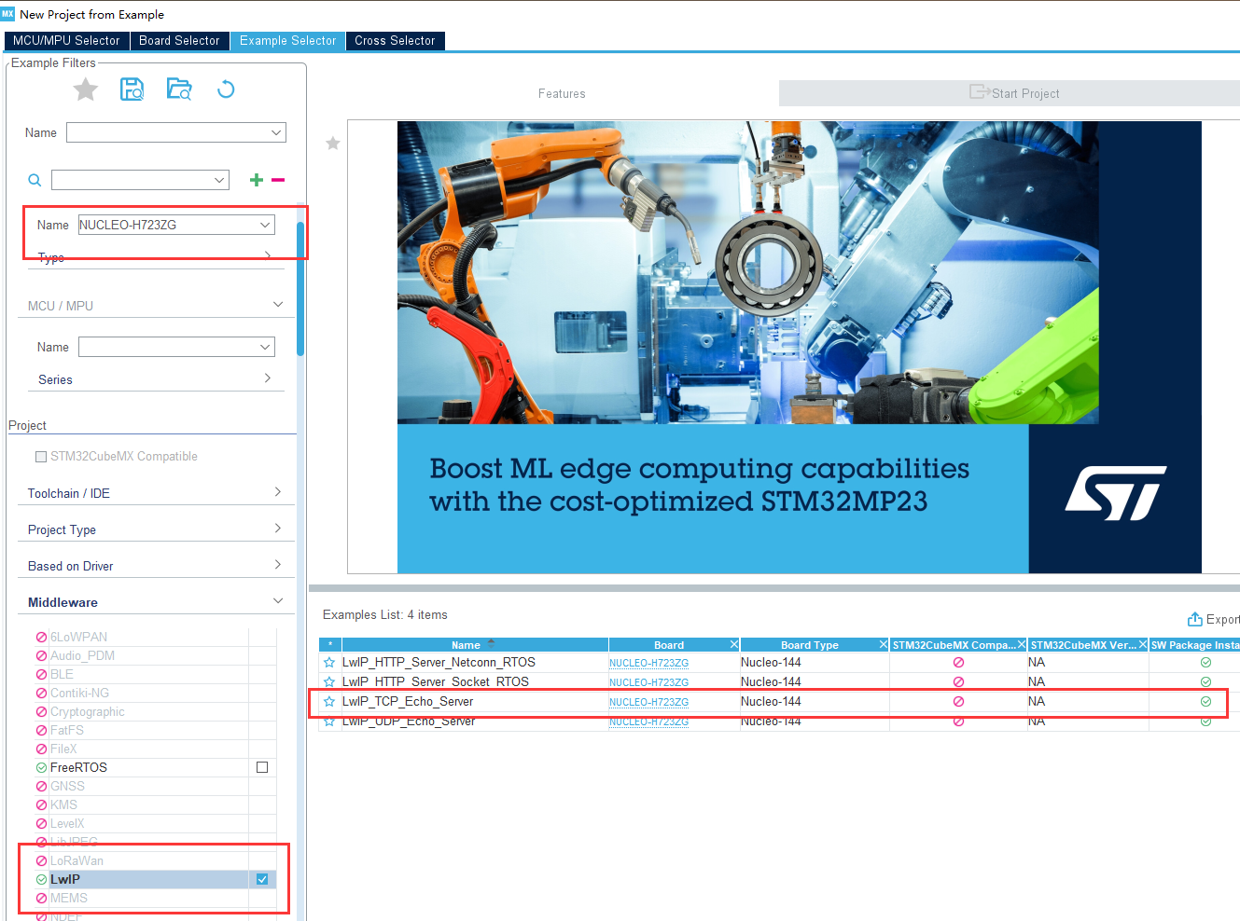Image resolution: width=1240 pixels, height=921 pixels.
Task: Click the horizontal splitter above Examples List
Action: pos(774,588)
